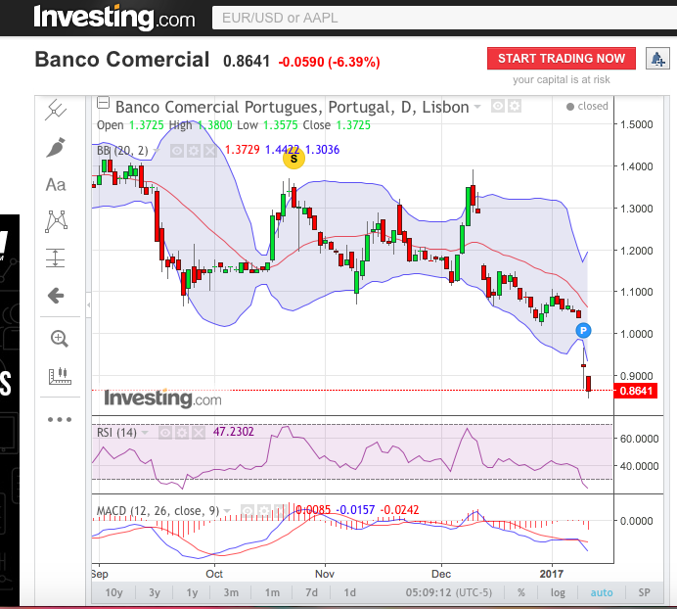The width and height of the screenshot is (677, 609).
Task: Select the 10y time range
Action: pos(114,592)
